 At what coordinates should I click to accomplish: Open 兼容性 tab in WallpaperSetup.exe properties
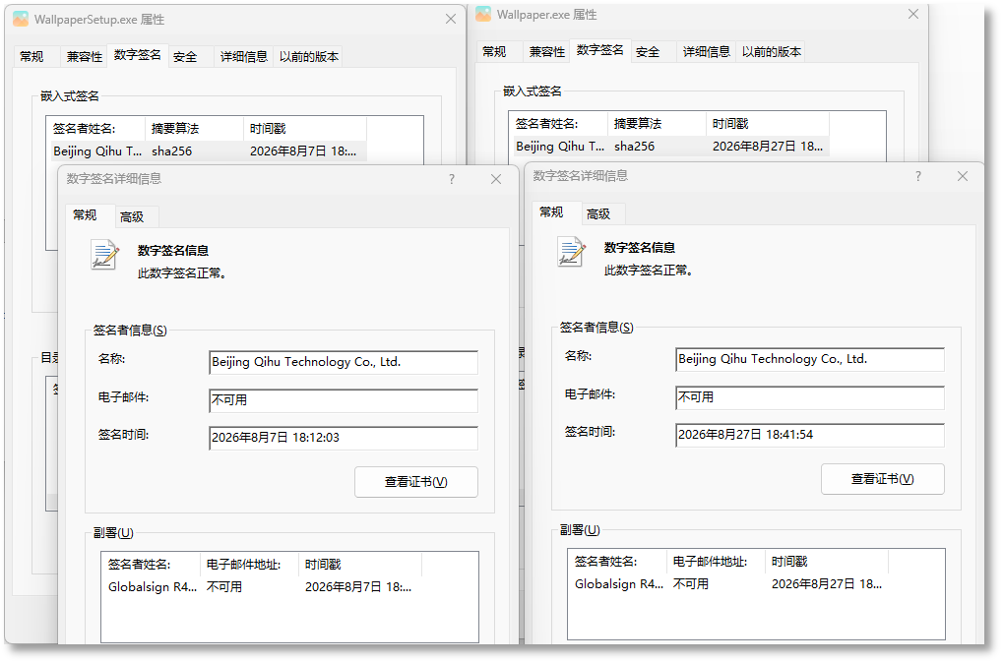point(85,57)
